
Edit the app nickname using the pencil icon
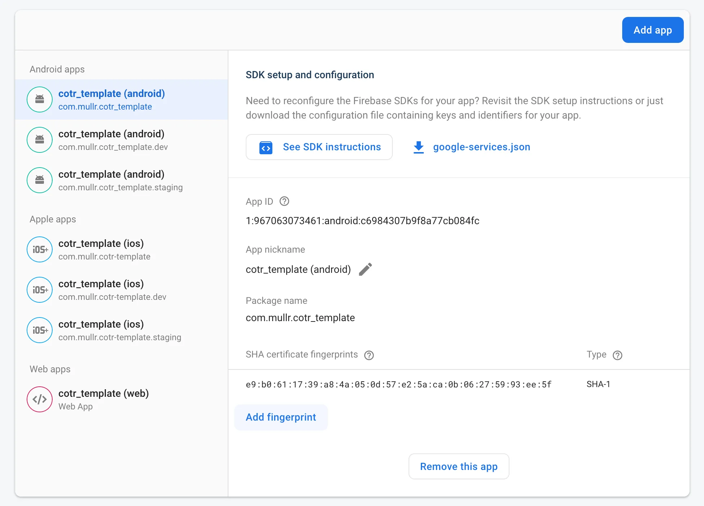click(366, 269)
